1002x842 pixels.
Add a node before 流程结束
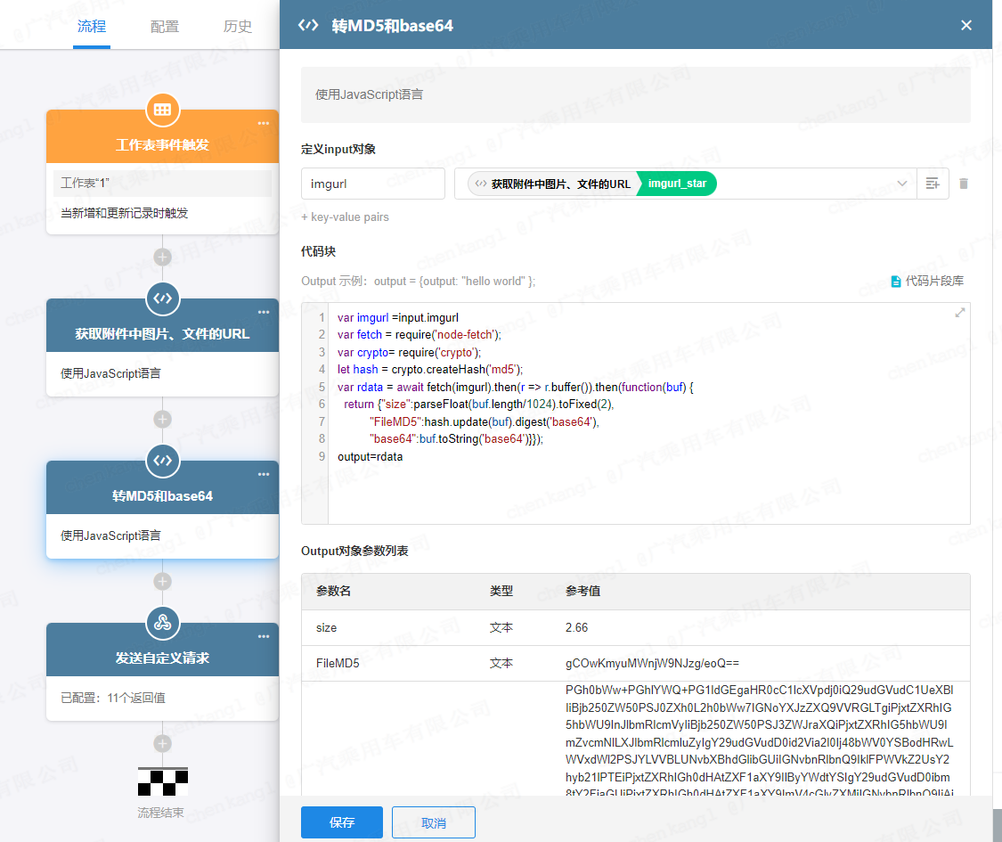tap(162, 743)
